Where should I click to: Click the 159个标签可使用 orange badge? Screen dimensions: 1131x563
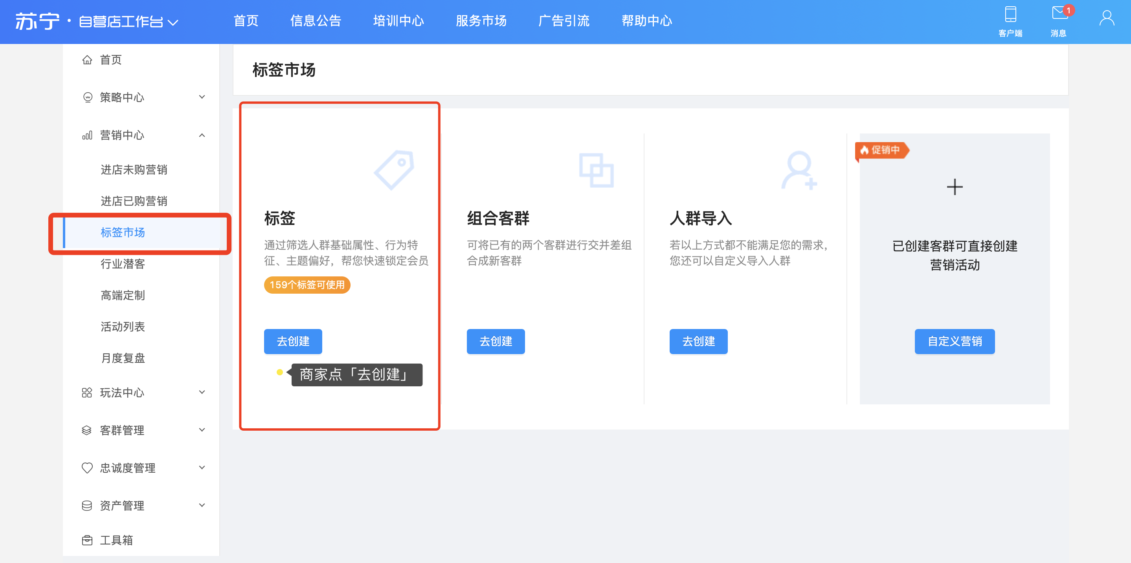[307, 285]
